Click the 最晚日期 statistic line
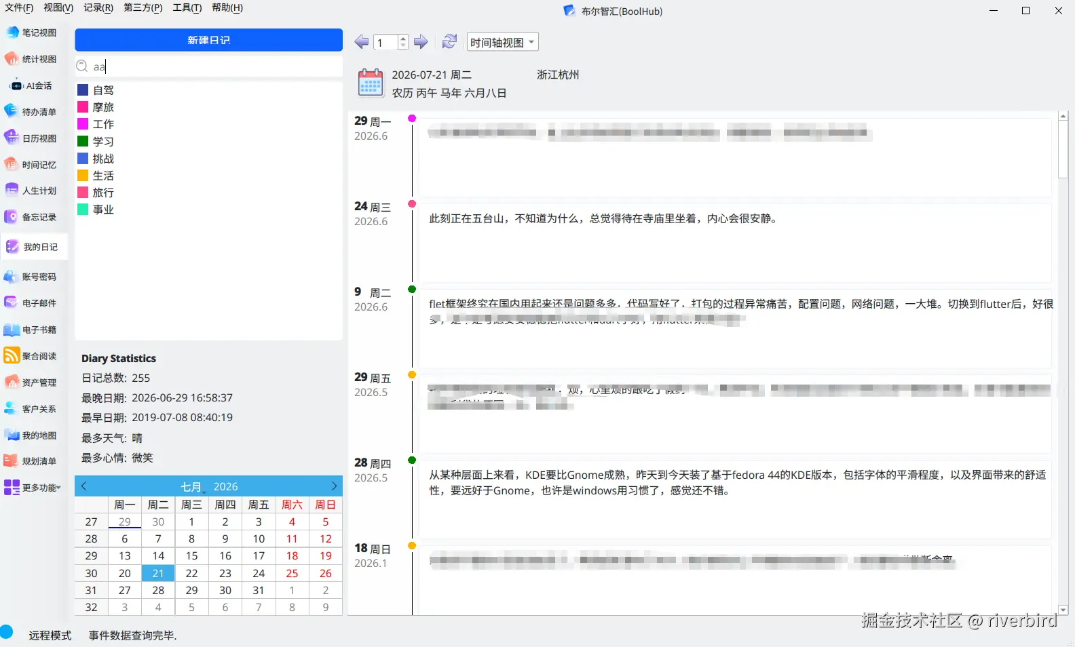1075x647 pixels. coord(157,397)
